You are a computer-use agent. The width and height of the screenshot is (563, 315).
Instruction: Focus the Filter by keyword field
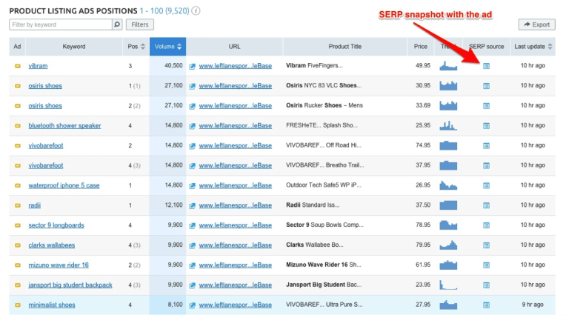pos(61,24)
